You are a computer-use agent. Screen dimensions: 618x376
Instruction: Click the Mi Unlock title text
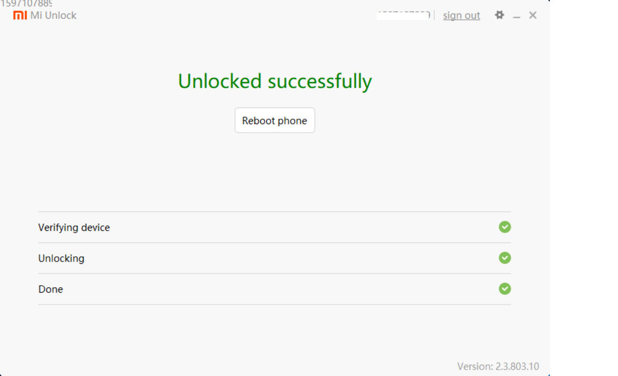54,16
